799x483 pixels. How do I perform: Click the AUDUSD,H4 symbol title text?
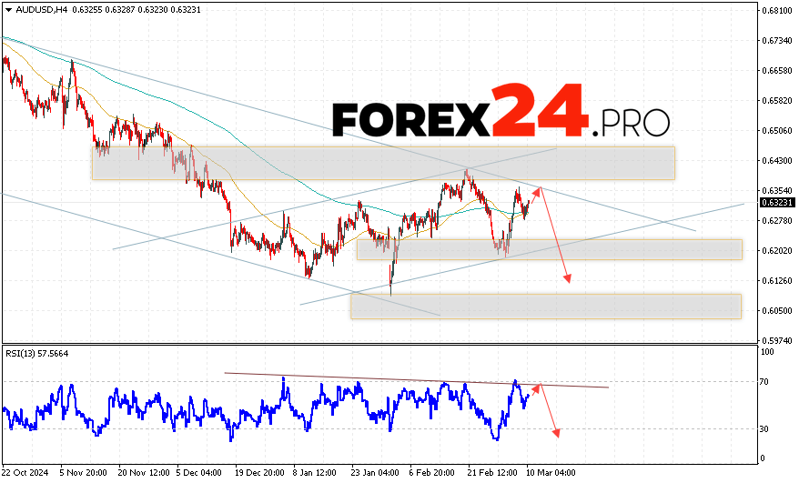pos(35,8)
